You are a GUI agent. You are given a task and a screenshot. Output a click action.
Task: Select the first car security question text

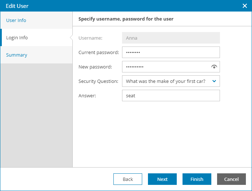pyautogui.click(x=166, y=81)
